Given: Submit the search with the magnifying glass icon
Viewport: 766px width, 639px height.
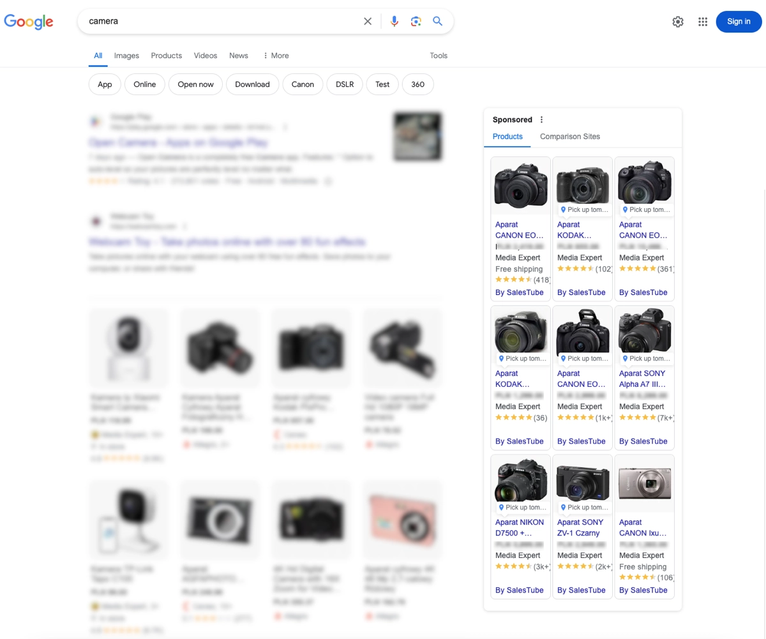Looking at the screenshot, I should click(x=437, y=21).
